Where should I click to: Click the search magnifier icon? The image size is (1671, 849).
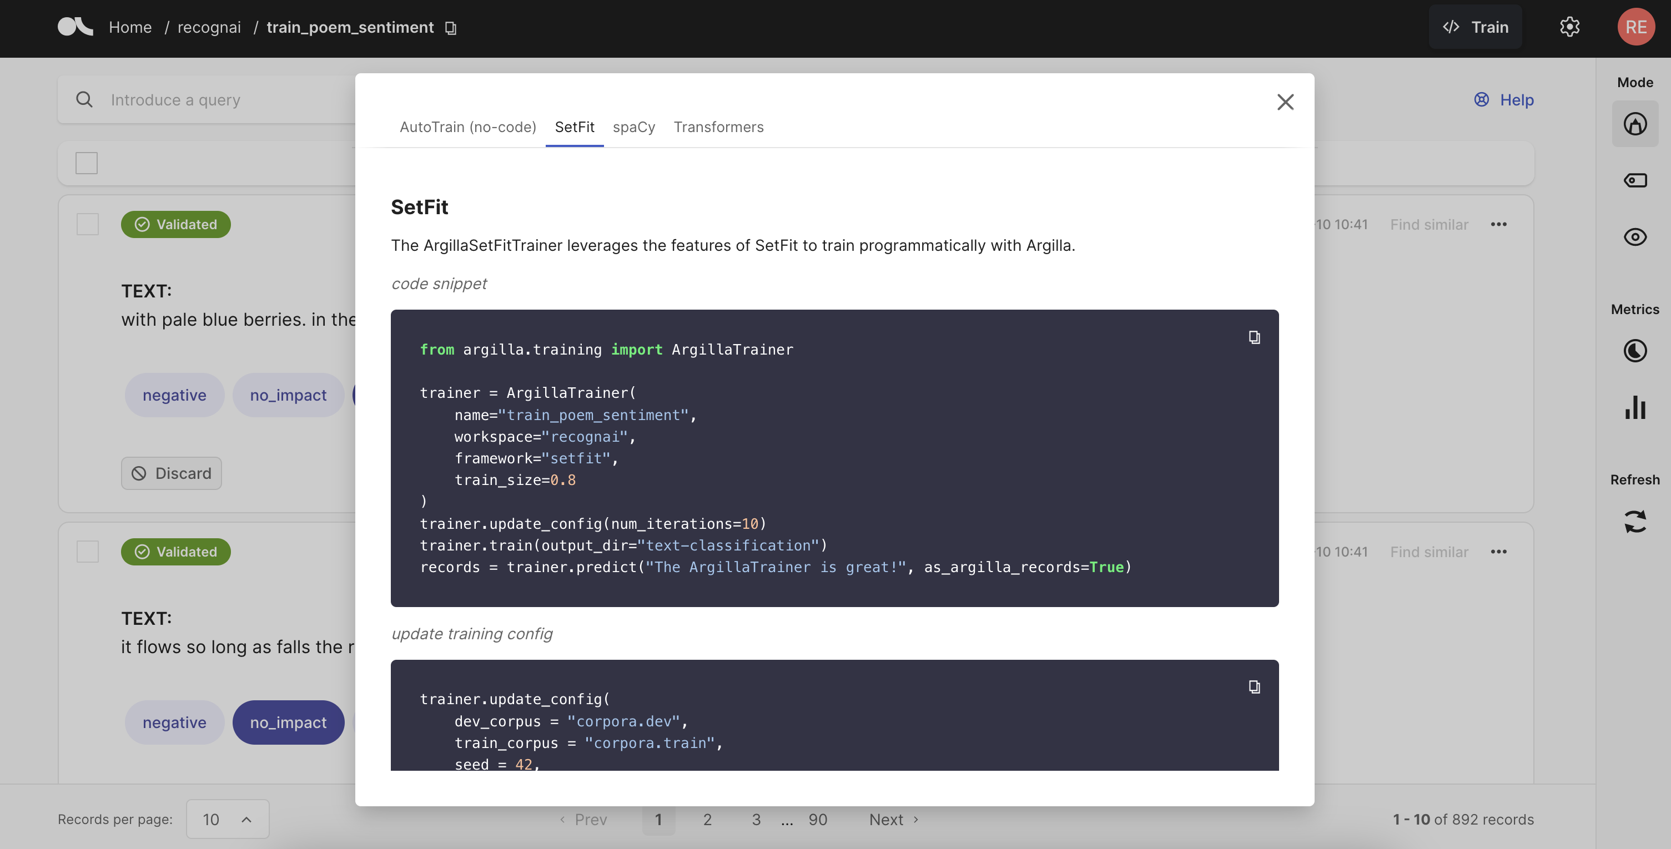pyautogui.click(x=84, y=100)
